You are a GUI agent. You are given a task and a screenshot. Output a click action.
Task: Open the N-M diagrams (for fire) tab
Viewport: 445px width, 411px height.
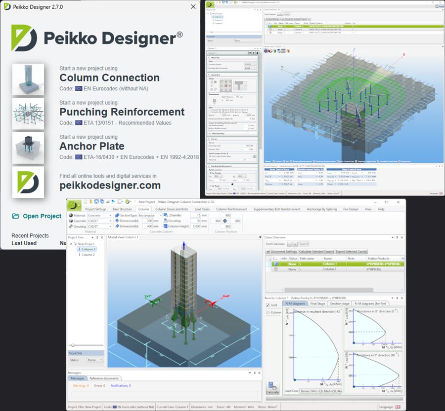pyautogui.click(x=370, y=303)
